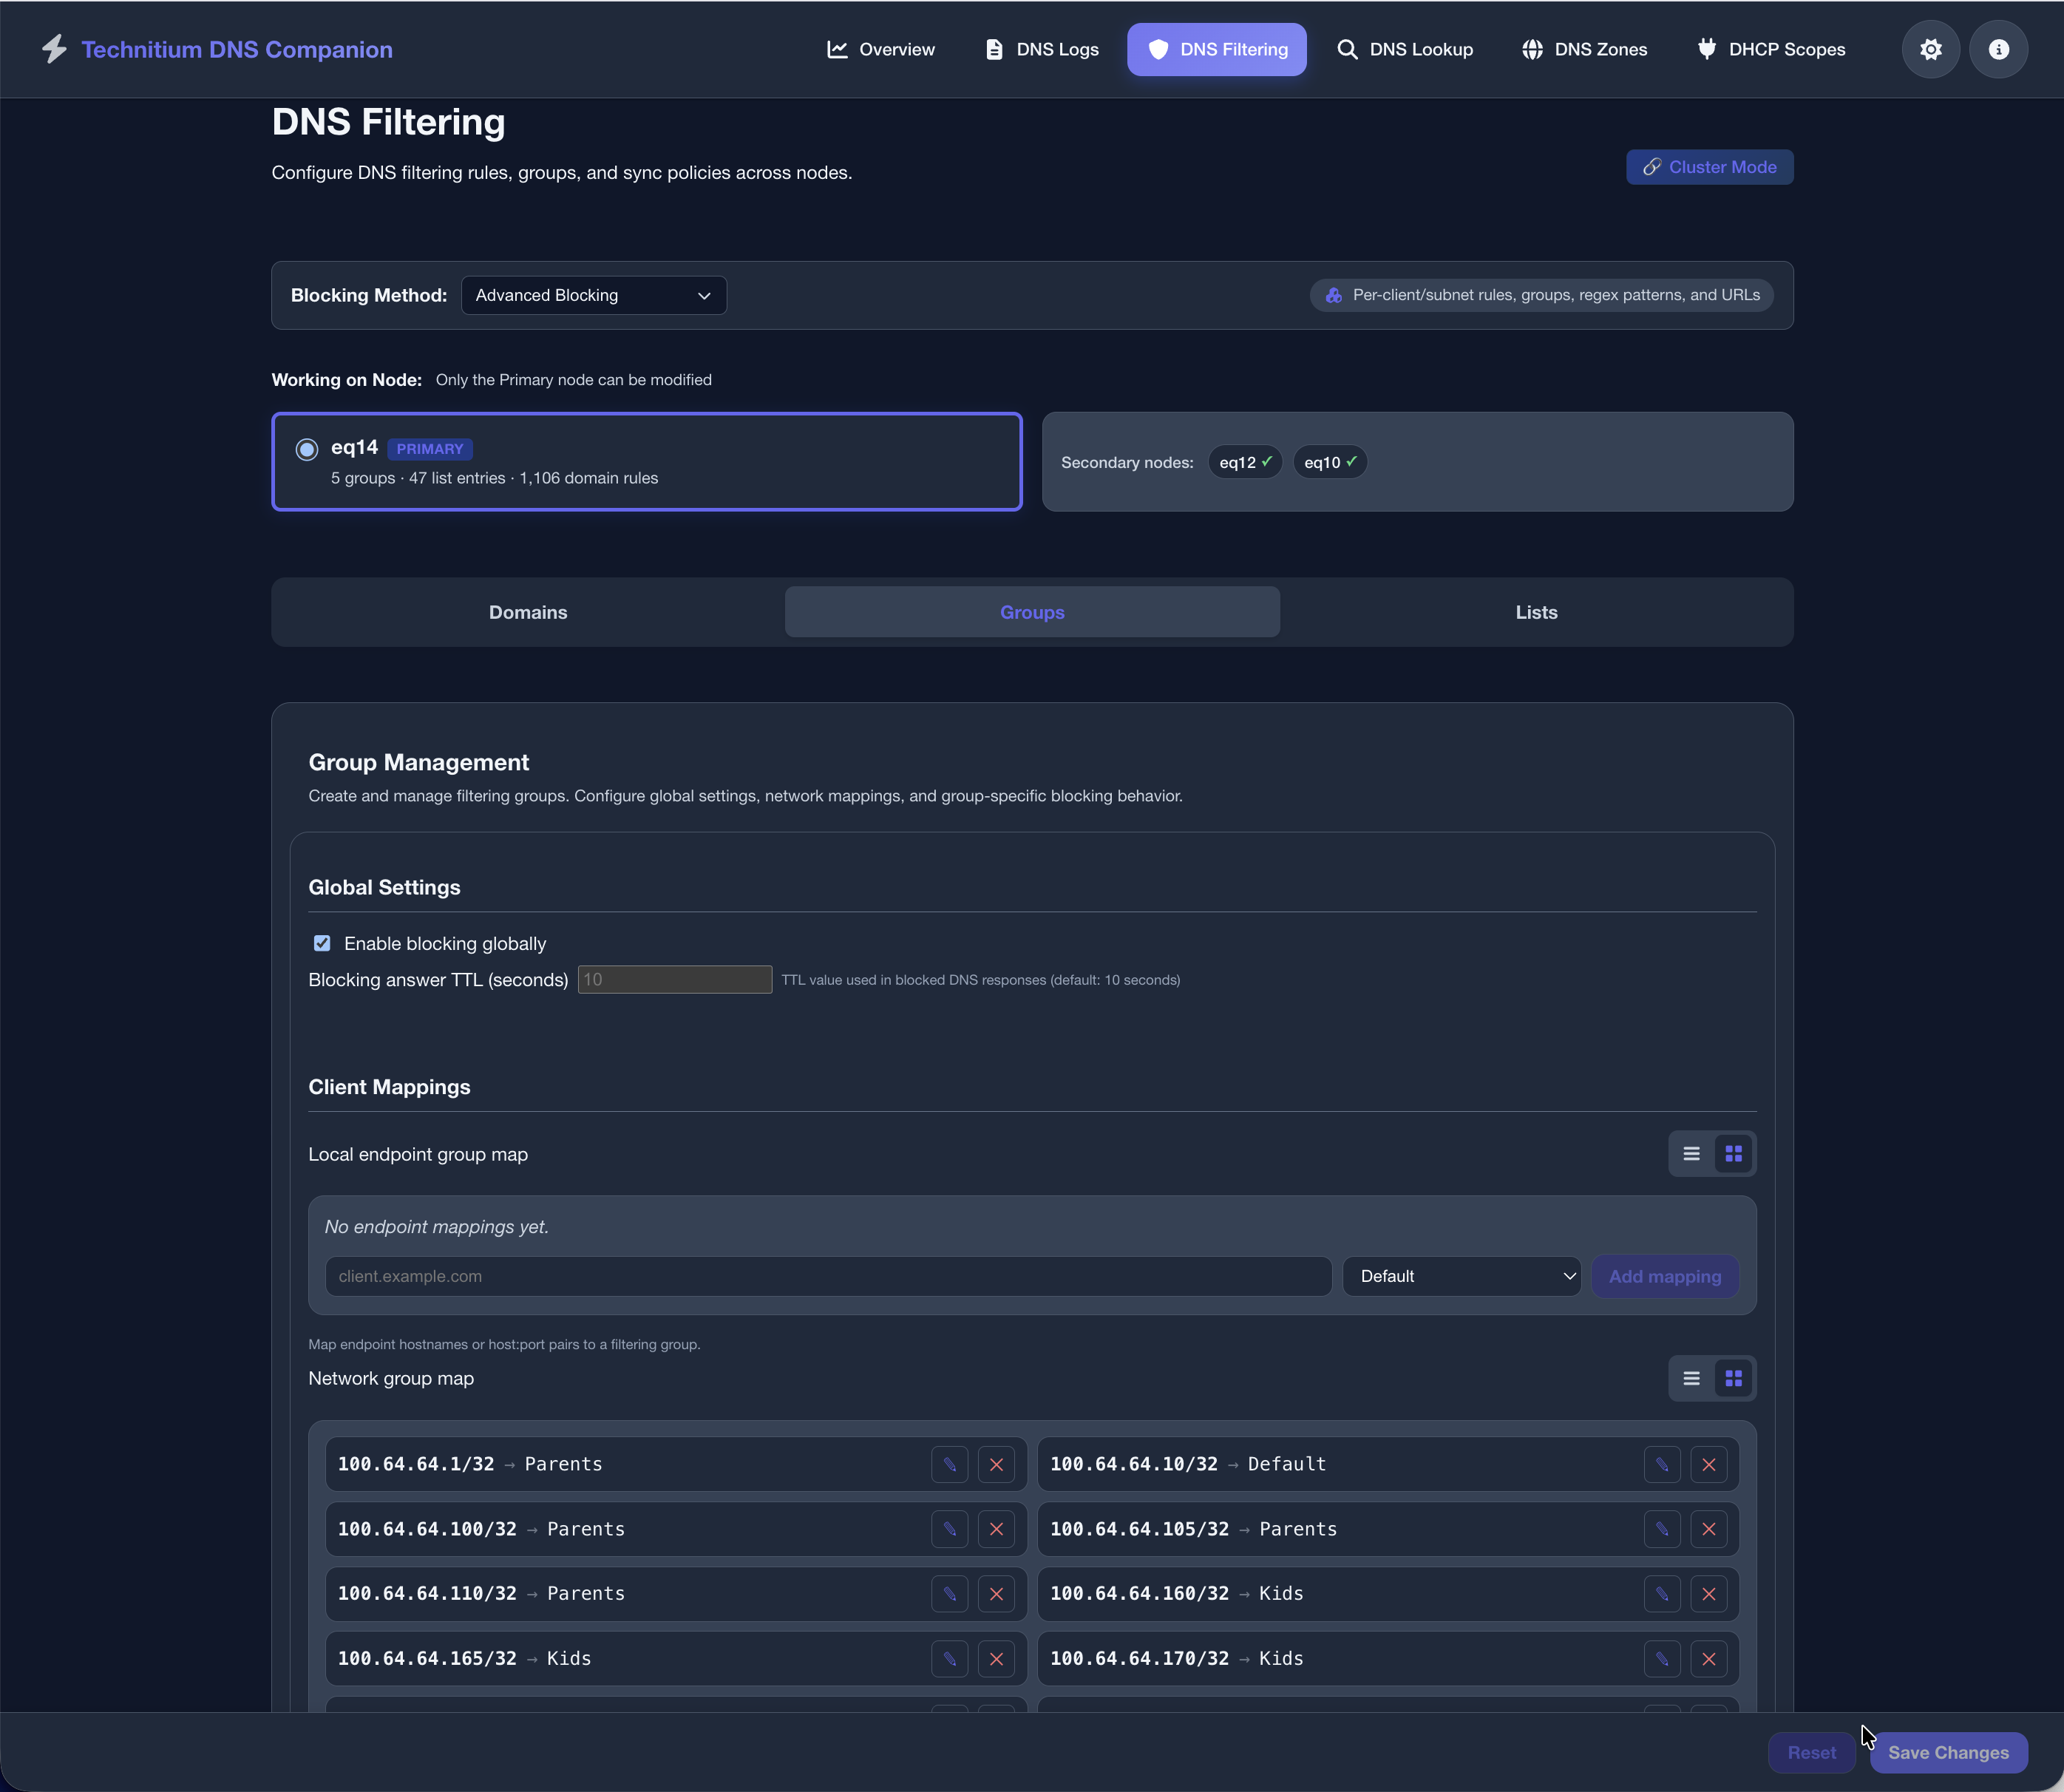Open the info panel icon
This screenshot has width=2064, height=1792.
(x=1998, y=49)
